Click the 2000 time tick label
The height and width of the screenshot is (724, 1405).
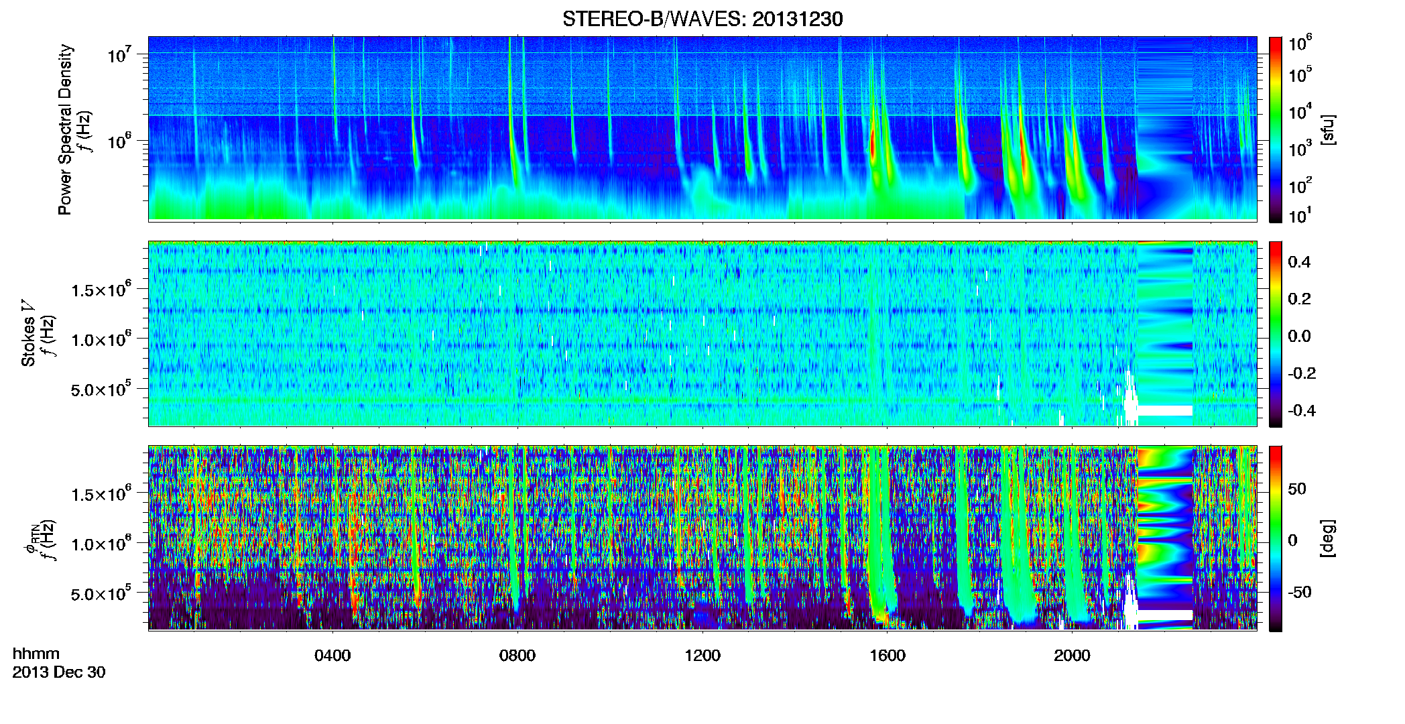coord(1072,656)
